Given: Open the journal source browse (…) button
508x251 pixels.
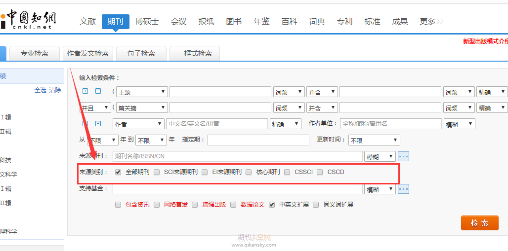Looking at the screenshot, I should pos(404,156).
